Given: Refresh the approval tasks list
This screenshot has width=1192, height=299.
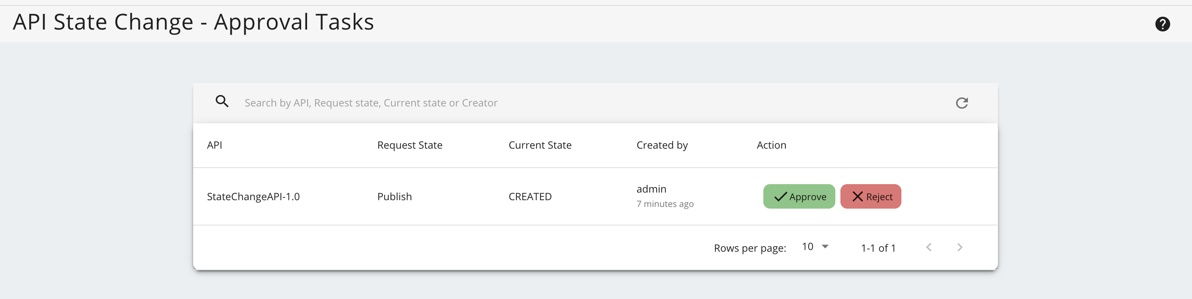Looking at the screenshot, I should point(962,103).
